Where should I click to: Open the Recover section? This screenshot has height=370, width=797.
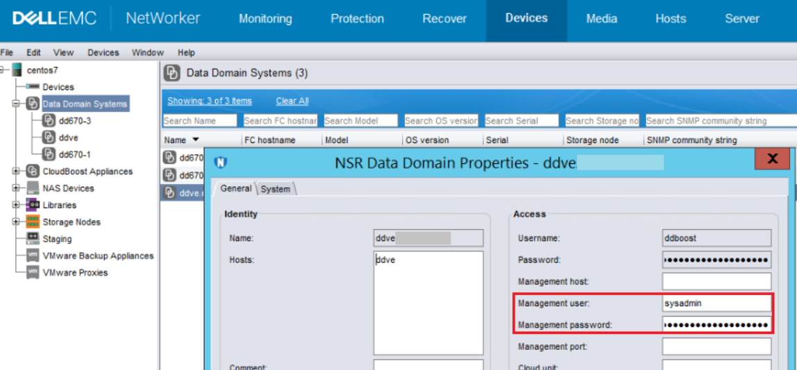[x=444, y=19]
